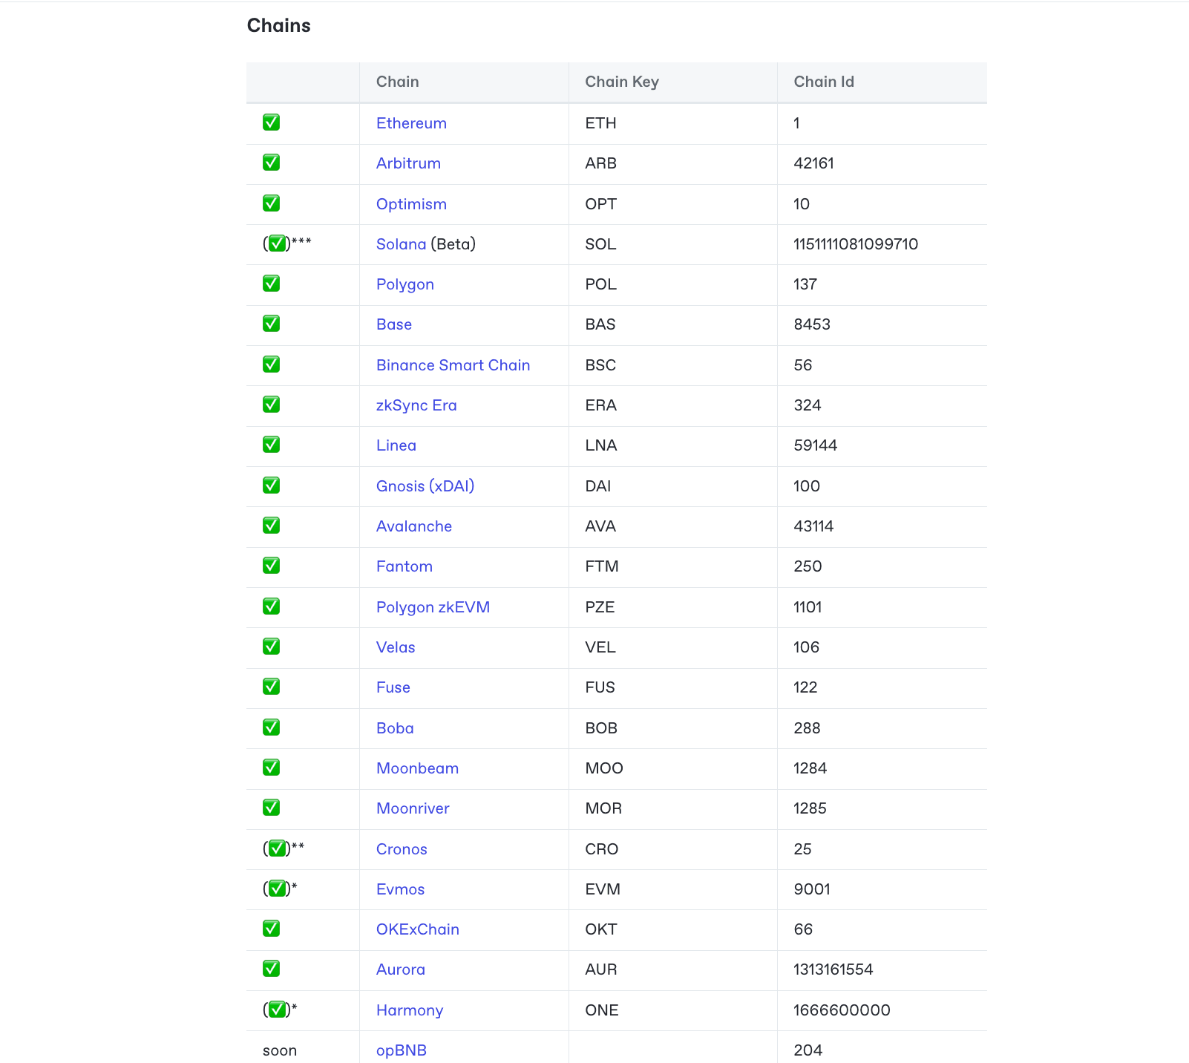Click the green checkmark beside Moonbeam

point(272,768)
